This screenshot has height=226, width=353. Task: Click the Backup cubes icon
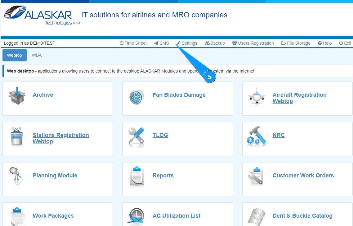click(207, 43)
